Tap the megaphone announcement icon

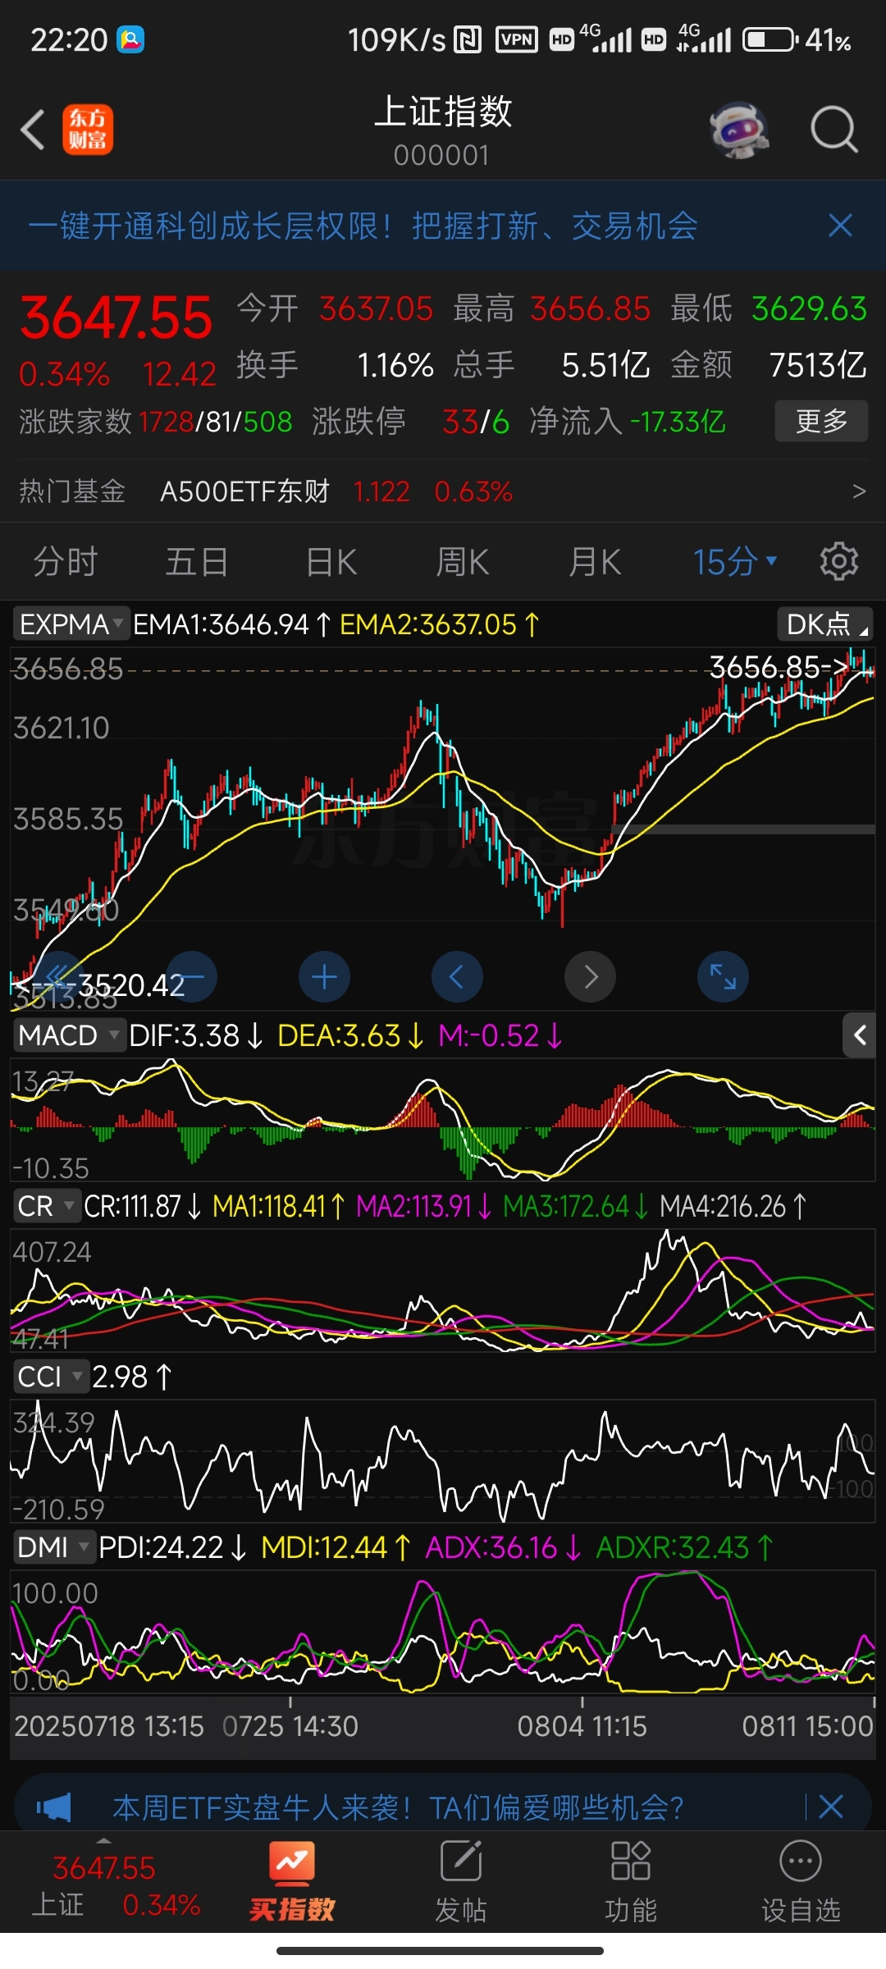[54, 1807]
